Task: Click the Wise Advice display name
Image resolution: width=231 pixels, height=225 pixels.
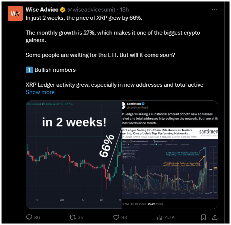Action: 42,10
